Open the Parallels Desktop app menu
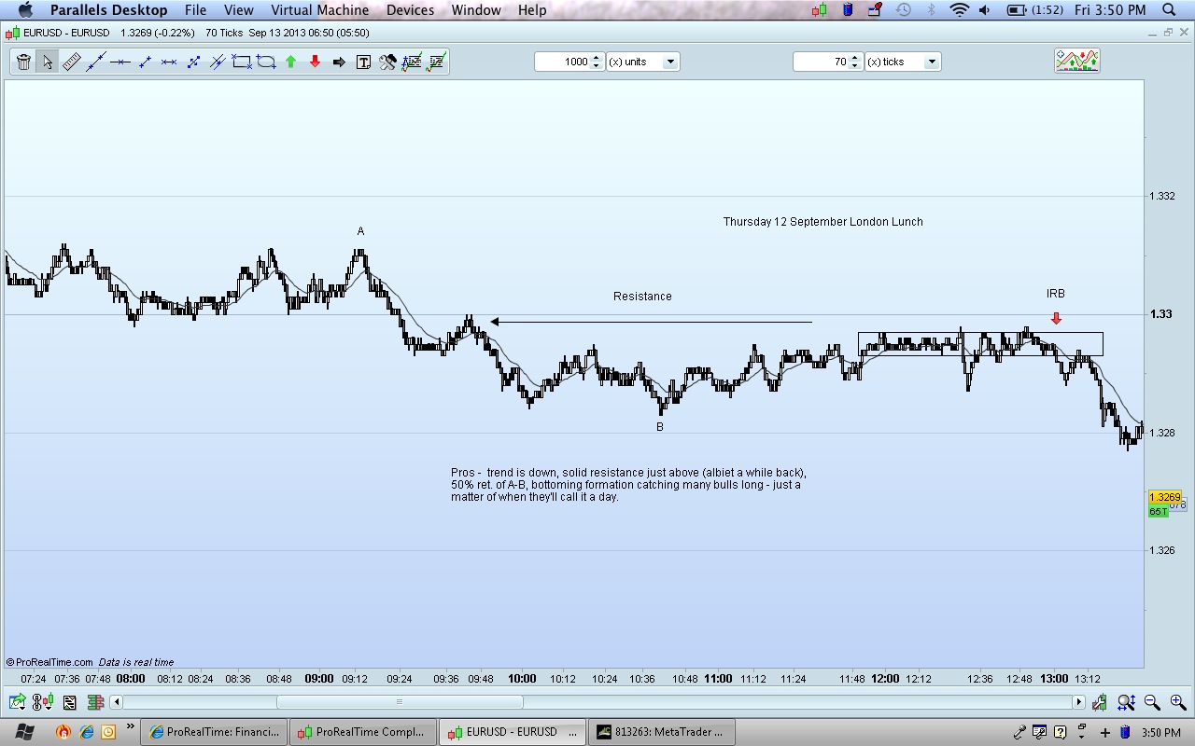This screenshot has height=746, width=1195. [x=108, y=10]
